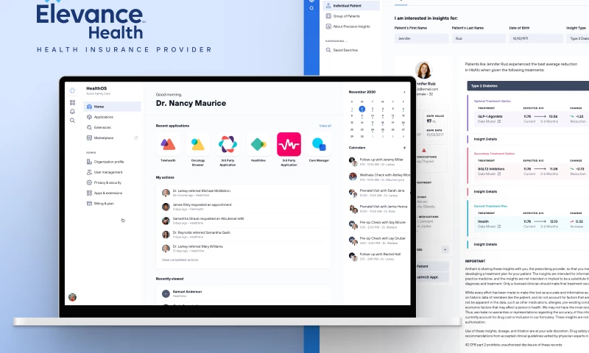Launch the Oncology Browser app
Screen dimensions: 589x353
[x=198, y=144]
